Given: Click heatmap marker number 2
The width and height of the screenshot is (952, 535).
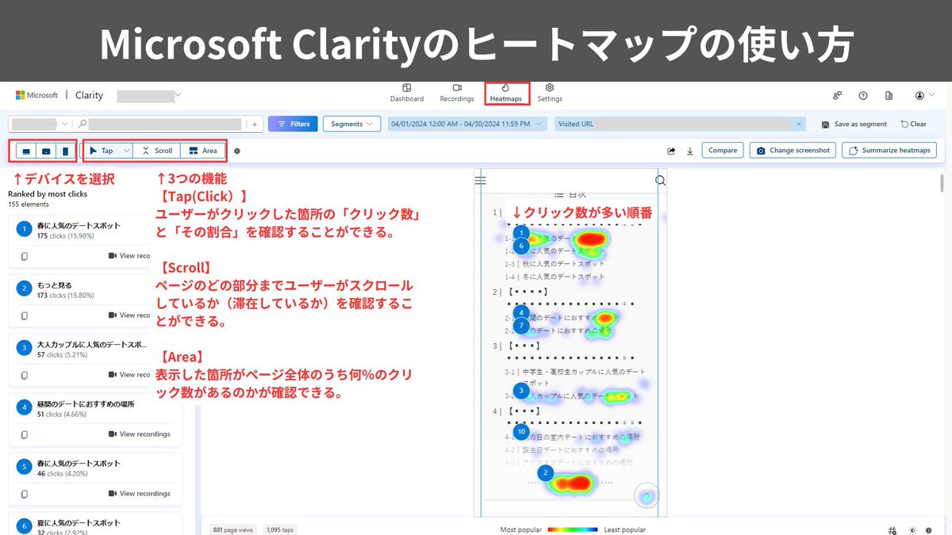Looking at the screenshot, I should pos(545,473).
